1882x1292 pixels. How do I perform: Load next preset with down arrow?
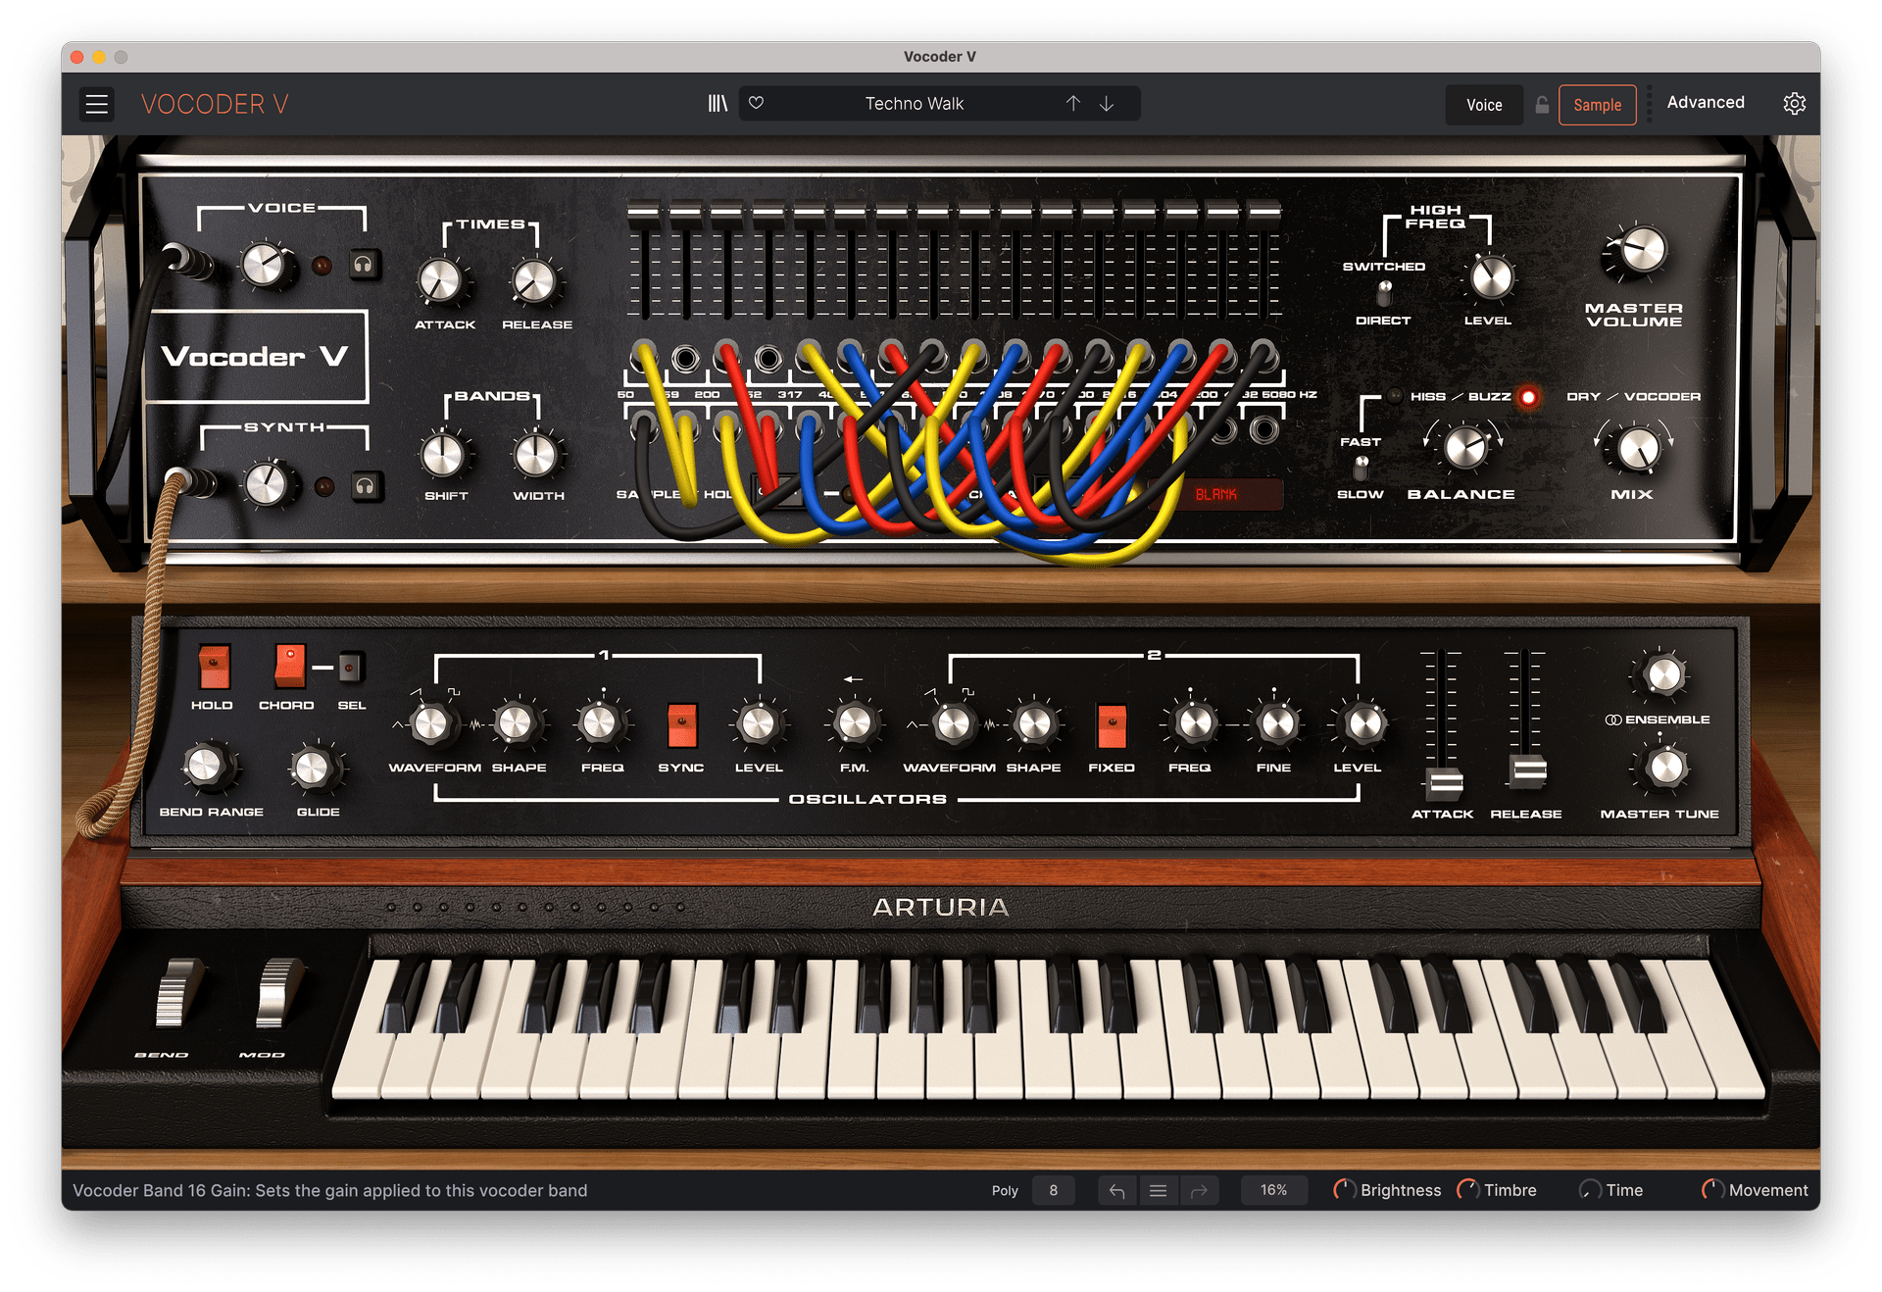1107,103
